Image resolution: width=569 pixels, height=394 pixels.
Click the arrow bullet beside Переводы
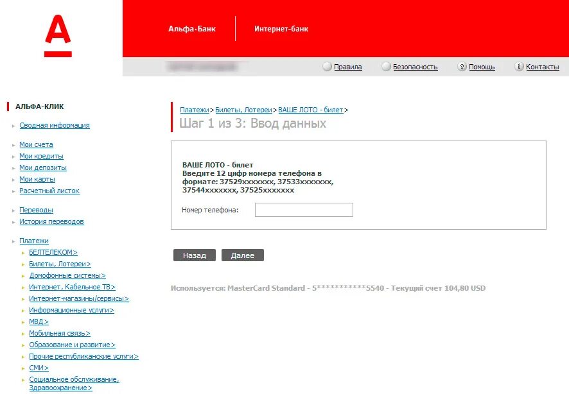[x=13, y=211]
